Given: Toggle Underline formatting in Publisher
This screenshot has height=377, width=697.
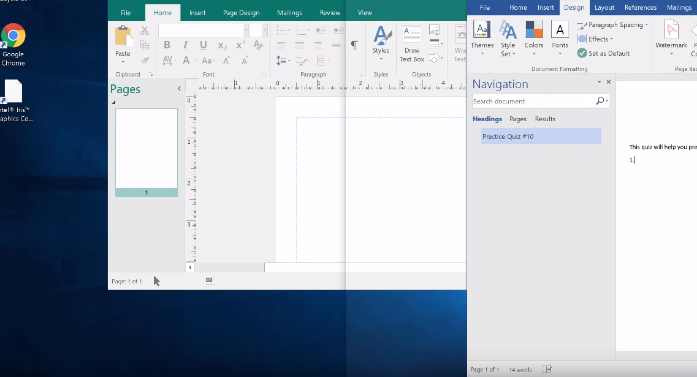Looking at the screenshot, I should (x=203, y=45).
